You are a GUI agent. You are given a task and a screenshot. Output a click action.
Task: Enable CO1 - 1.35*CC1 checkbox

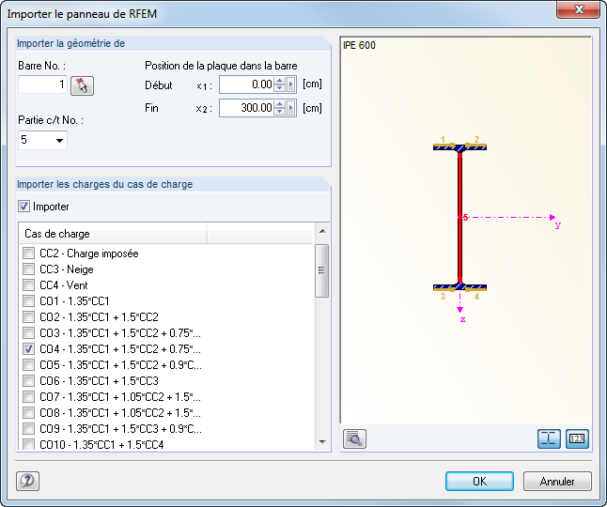pos(28,300)
